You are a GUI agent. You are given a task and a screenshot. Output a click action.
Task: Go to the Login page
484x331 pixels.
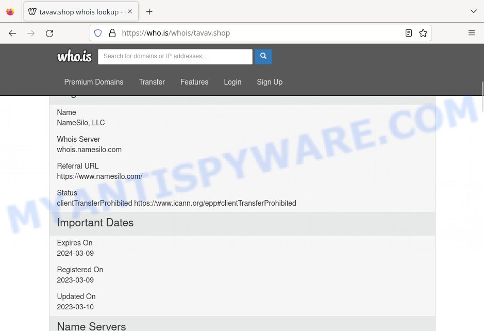click(x=233, y=82)
